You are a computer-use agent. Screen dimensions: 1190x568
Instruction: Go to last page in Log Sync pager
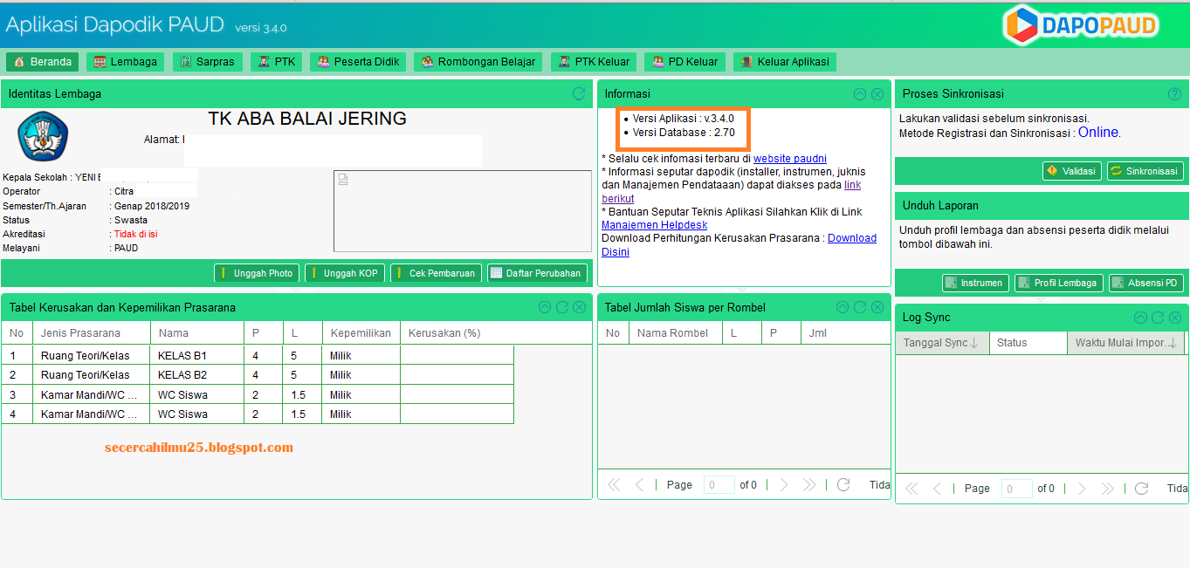(1107, 489)
